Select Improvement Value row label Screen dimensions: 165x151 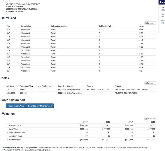[x=17, y=132]
